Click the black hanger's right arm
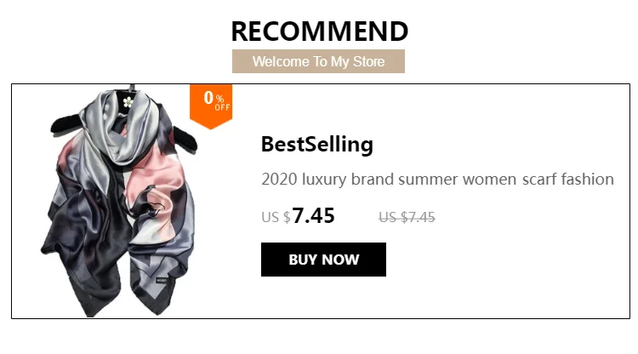The image size is (638, 354). coord(185,140)
